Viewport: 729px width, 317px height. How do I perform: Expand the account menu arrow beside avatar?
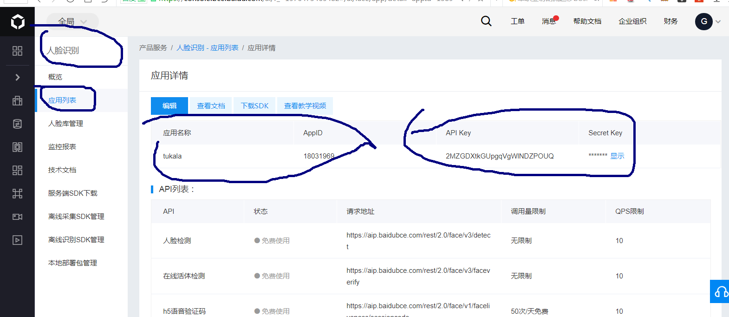(718, 21)
